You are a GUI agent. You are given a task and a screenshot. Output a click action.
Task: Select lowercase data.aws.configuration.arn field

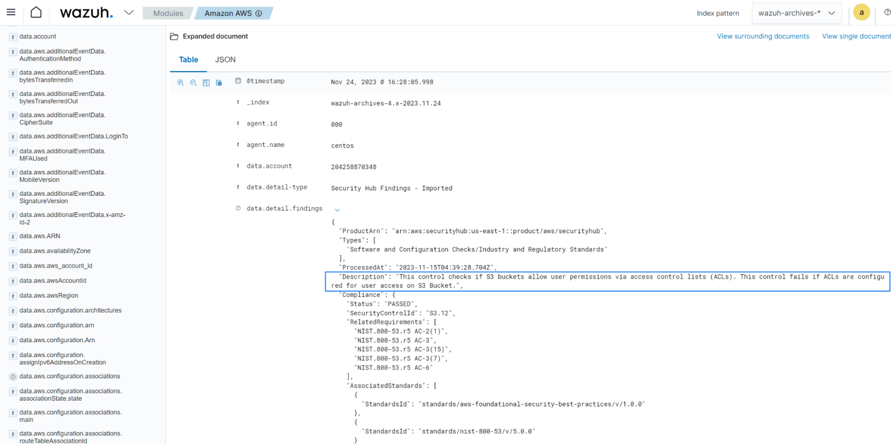click(x=56, y=325)
